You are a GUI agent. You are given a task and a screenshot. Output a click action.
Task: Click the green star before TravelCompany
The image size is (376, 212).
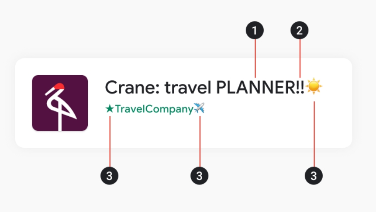(110, 109)
